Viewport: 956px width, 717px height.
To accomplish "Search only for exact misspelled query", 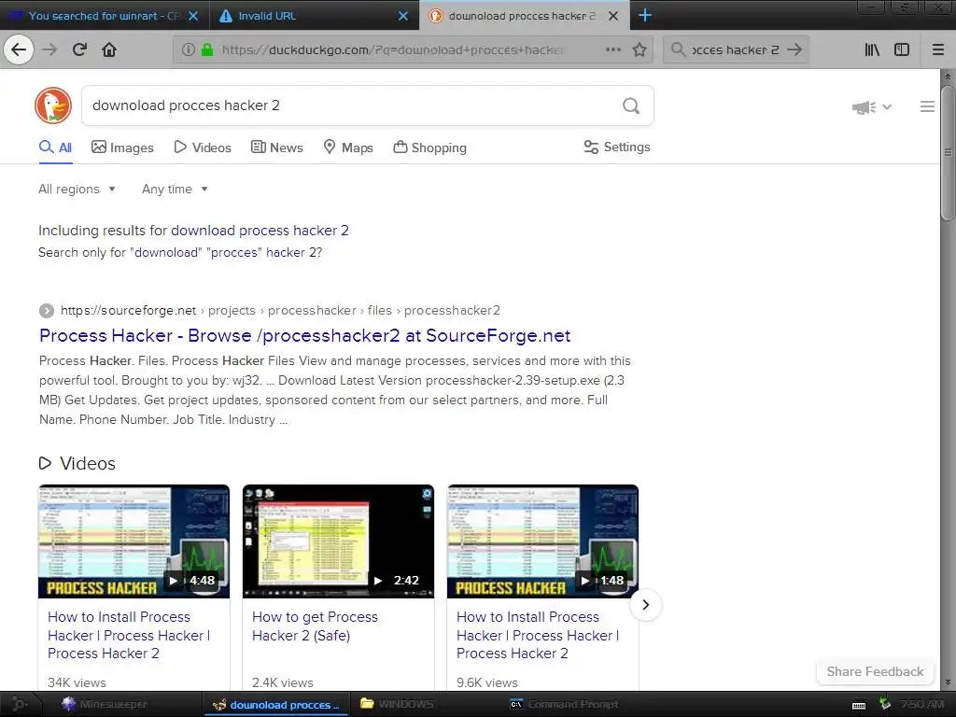I will [x=228, y=252].
